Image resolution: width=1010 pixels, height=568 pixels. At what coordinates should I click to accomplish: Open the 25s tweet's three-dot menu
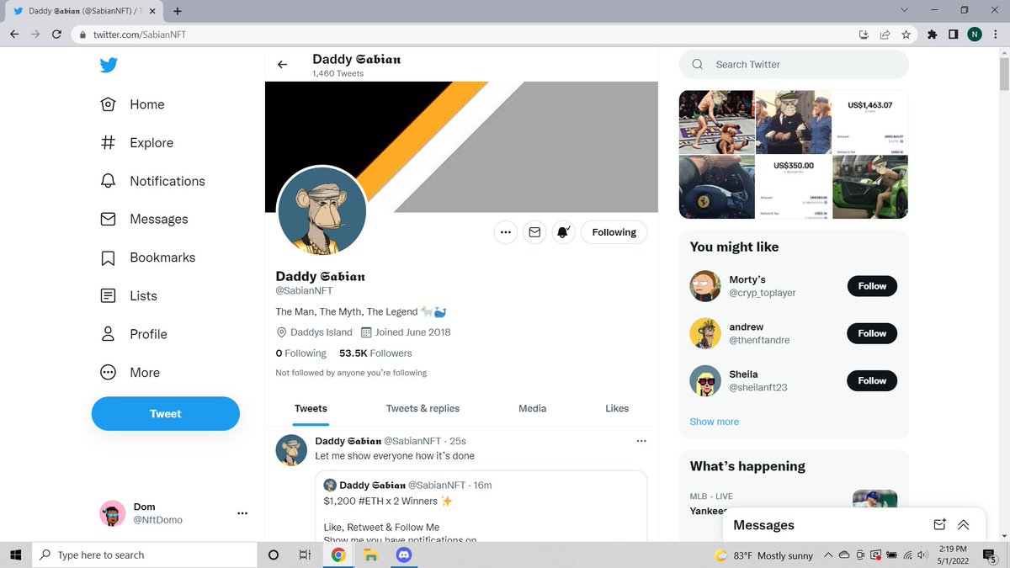[x=641, y=441]
